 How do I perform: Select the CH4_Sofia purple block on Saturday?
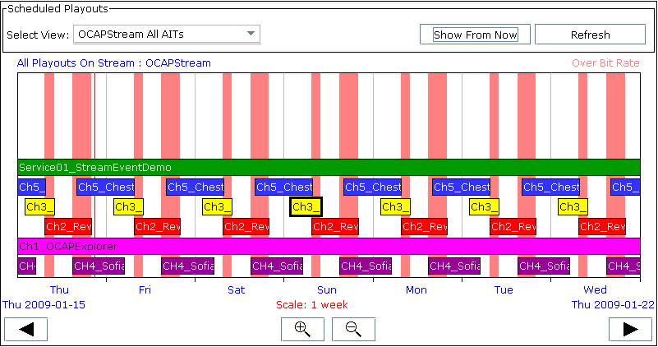(277, 266)
